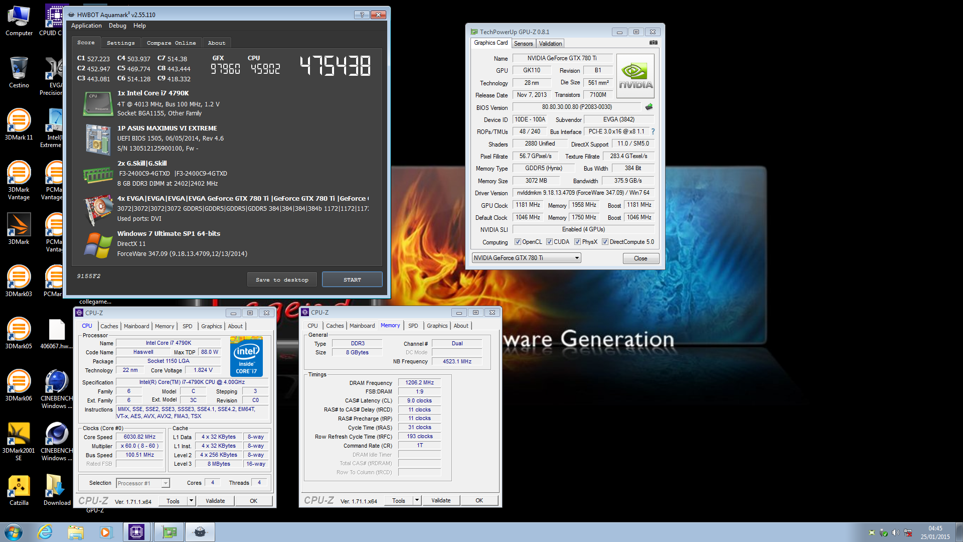This screenshot has width=963, height=542.
Task: Click OK in right CPU-Z window
Action: (479, 500)
